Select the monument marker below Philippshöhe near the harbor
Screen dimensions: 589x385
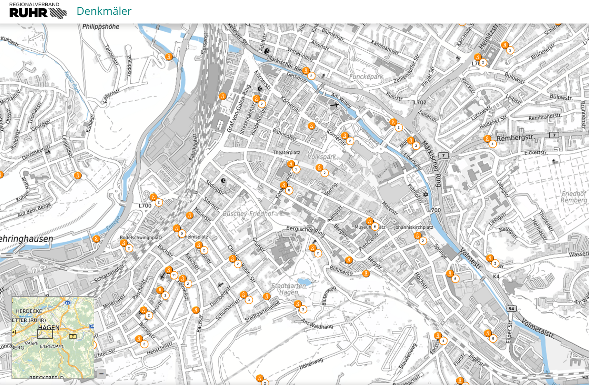point(169,57)
